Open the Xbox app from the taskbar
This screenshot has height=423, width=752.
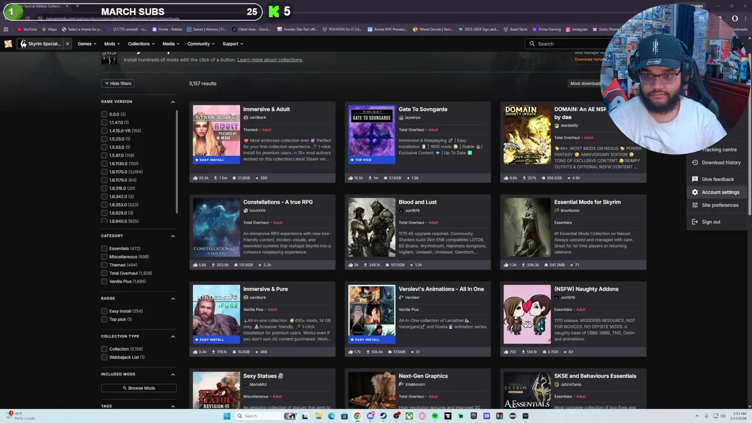409,416
